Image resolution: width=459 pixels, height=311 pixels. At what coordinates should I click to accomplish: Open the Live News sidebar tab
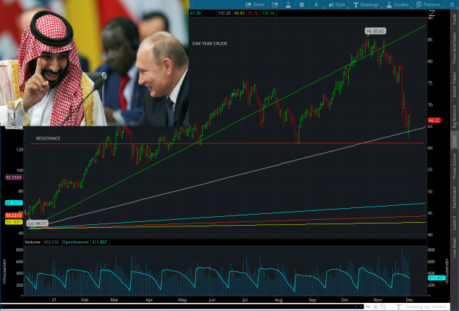pyautogui.click(x=455, y=248)
